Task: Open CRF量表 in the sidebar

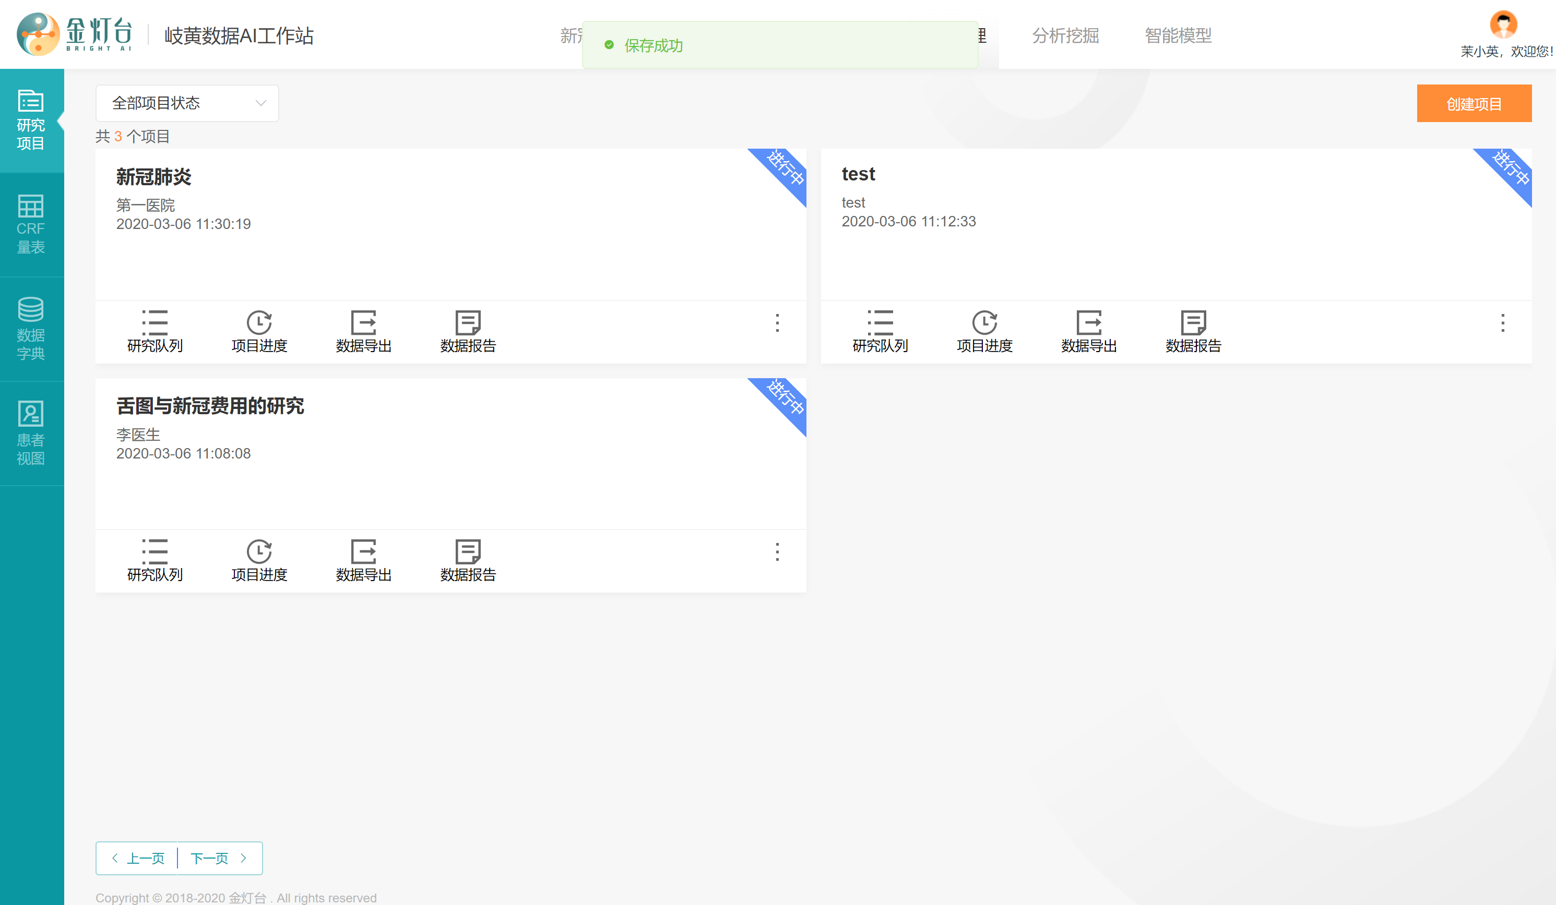Action: click(31, 224)
